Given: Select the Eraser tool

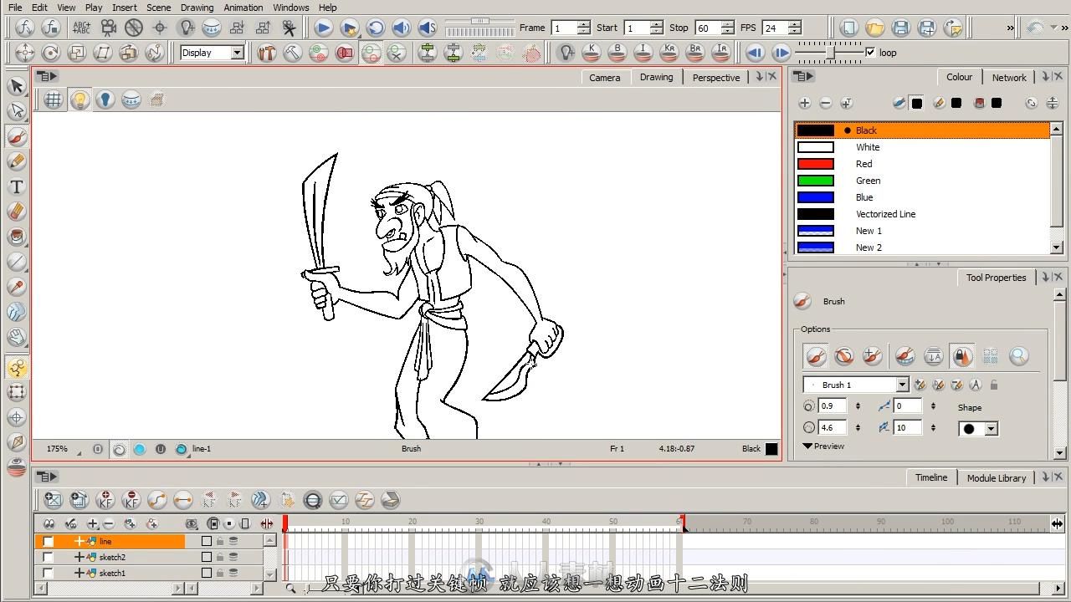Looking at the screenshot, I should 16,212.
